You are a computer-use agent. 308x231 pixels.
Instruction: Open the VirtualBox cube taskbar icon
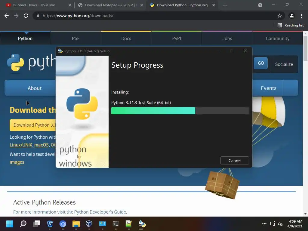click(x=89, y=224)
